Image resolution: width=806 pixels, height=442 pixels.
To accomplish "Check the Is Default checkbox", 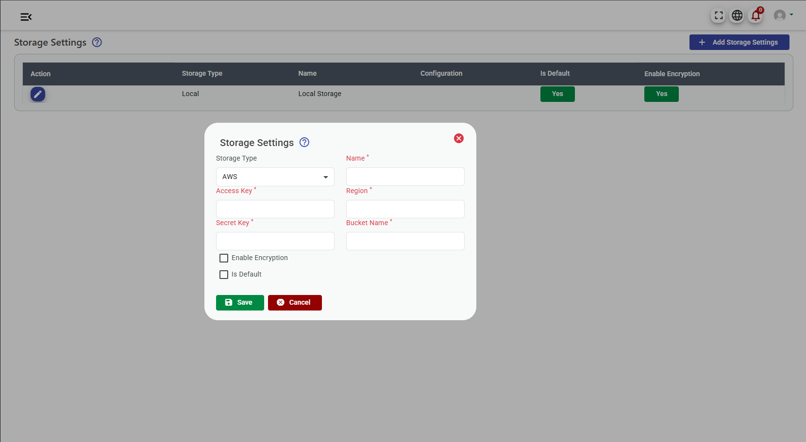I will pyautogui.click(x=224, y=274).
